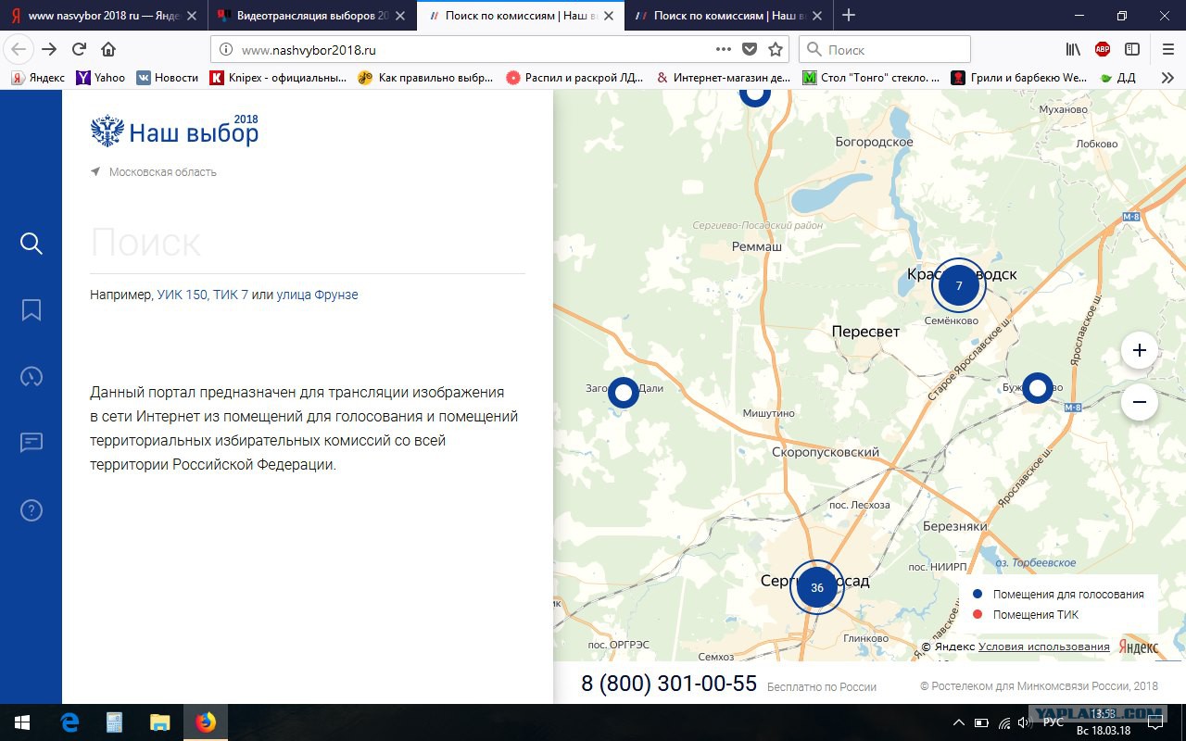Open the Yahoo bookmark
The height and width of the screenshot is (741, 1186).
coord(100,78)
